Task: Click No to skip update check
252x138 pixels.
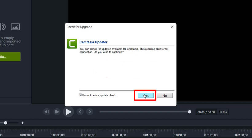Action: click(164, 96)
